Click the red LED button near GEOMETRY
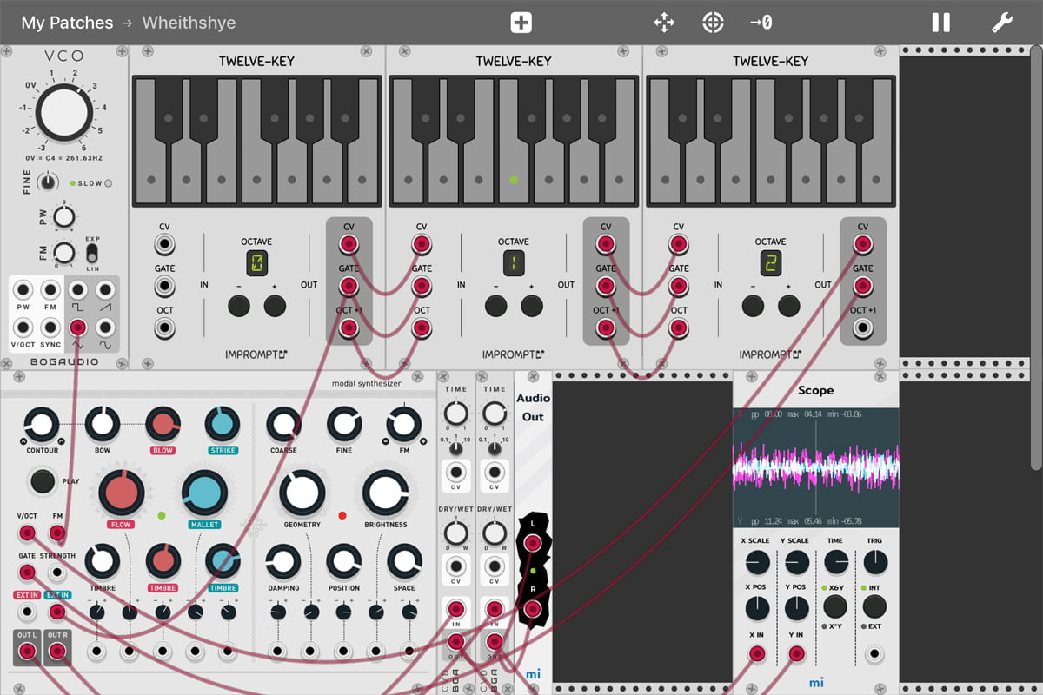Image resolution: width=1043 pixels, height=695 pixels. pos(342,515)
